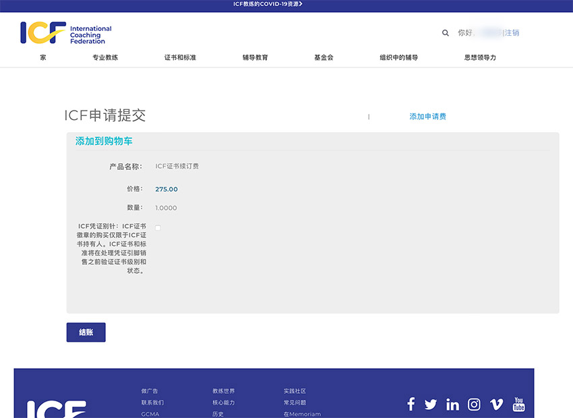
Task: Open ICF YouTube channel icon
Action: 518,404
